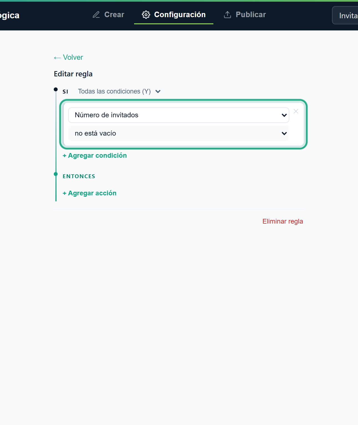The image size is (358, 425).
Task: Click the form title in the header
Action: tap(10, 15)
